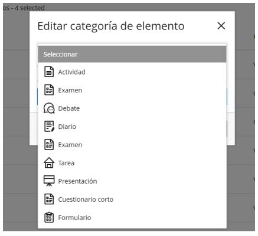Click the Tarea house icon
Screen dimensions: 258x236
[x=49, y=162]
